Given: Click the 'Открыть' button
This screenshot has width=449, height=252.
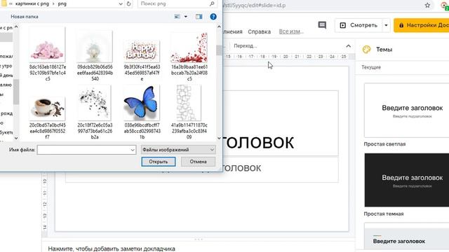Looking at the screenshot, I should [x=159, y=162].
